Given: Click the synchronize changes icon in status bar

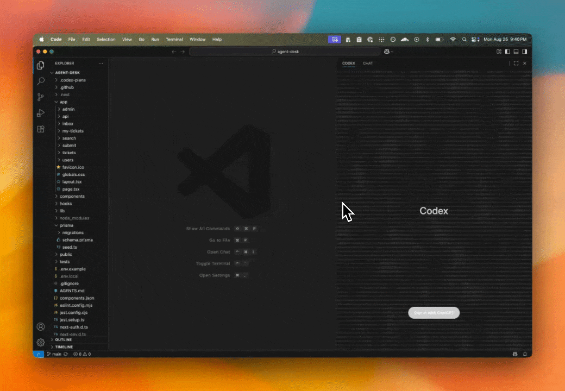Looking at the screenshot, I should coord(66,354).
